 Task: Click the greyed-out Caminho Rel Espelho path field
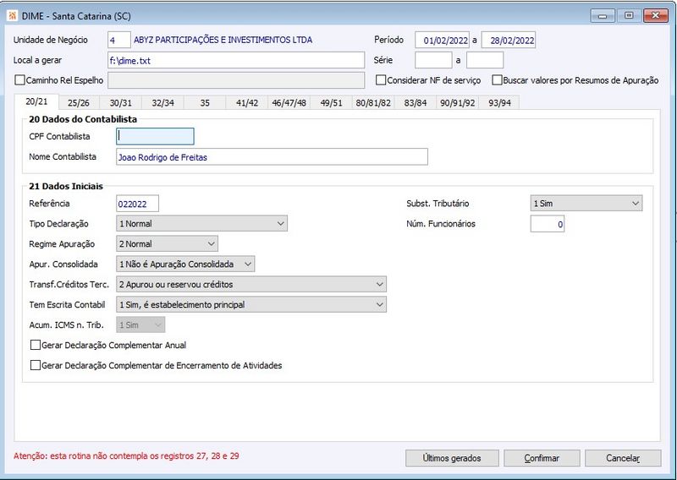pyautogui.click(x=236, y=80)
